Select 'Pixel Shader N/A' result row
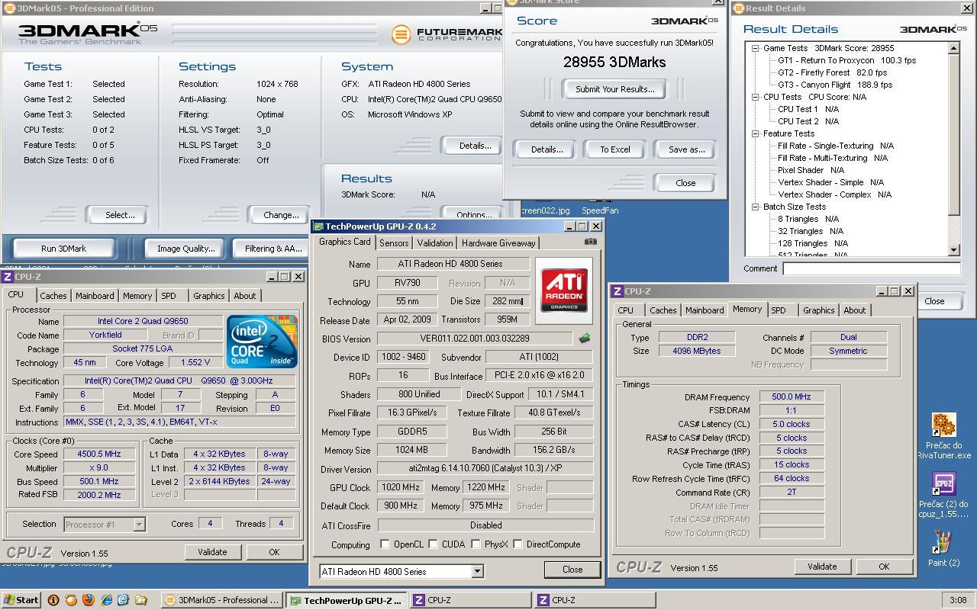This screenshot has width=977, height=610. 811,170
